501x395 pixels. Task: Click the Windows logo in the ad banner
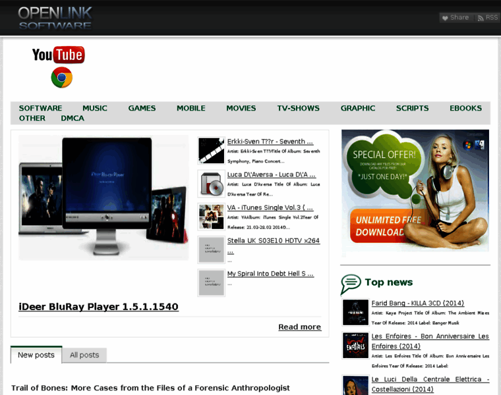tap(468, 145)
